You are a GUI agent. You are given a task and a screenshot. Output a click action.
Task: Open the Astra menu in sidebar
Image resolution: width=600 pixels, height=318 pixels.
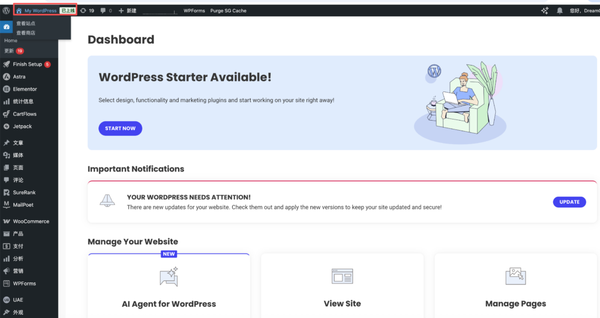pos(19,77)
